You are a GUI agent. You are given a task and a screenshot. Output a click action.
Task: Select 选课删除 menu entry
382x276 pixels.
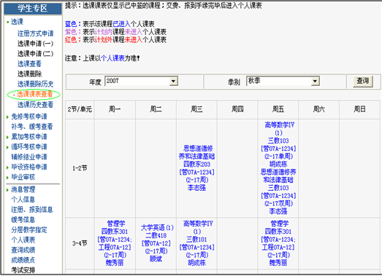(x=29, y=74)
